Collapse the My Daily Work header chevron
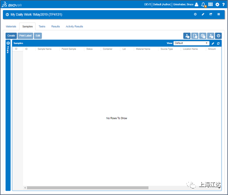Image resolution: width=228 pixels, height=195 pixels. tap(8, 15)
